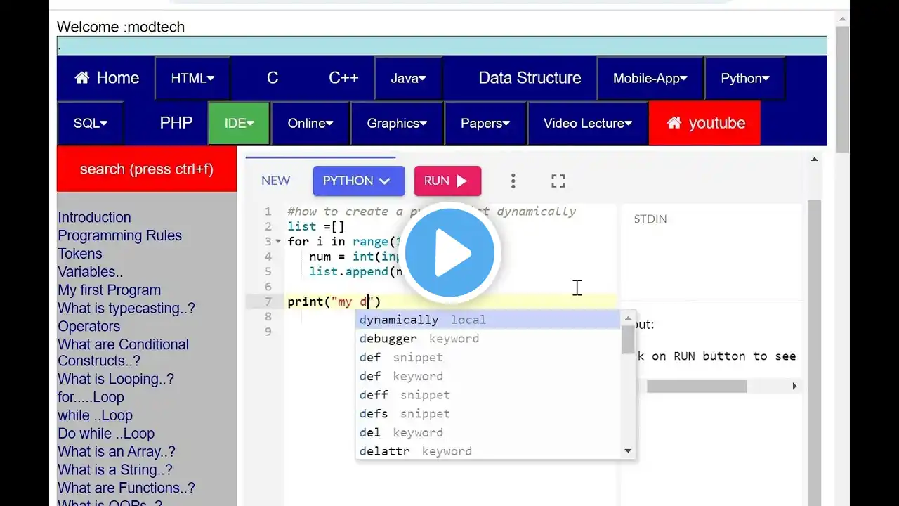Open the Papers dropdown menu
899x506 pixels.
pyautogui.click(x=485, y=123)
